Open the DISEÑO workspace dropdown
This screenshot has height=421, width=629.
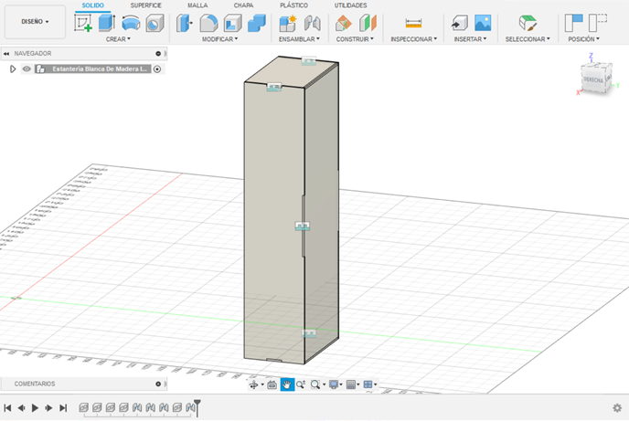[35, 22]
